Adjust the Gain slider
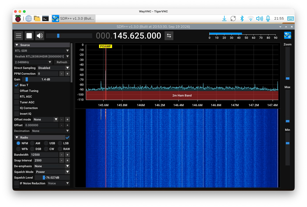The width and height of the screenshot is (307, 207). click(46, 79)
